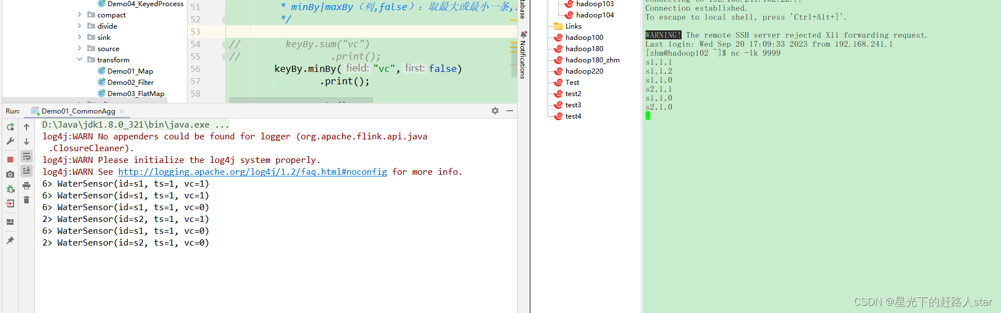The width and height of the screenshot is (1001, 313).
Task: Click the red Exit icon in Run sidebar
Action: (10, 203)
